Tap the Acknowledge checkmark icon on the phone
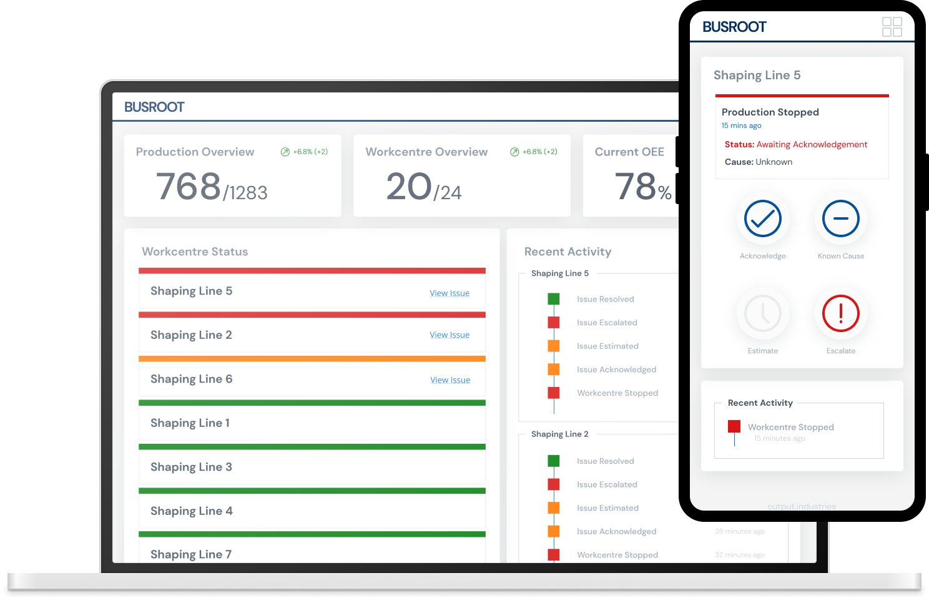Viewport: 929px width, 598px height. tap(763, 218)
